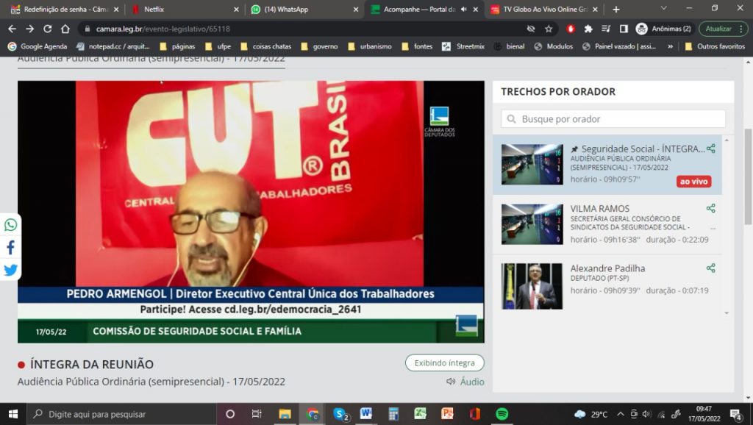Image resolution: width=753 pixels, height=425 pixels.
Task: Open the Alexandre Padilha speaker clip title
Action: (x=607, y=268)
